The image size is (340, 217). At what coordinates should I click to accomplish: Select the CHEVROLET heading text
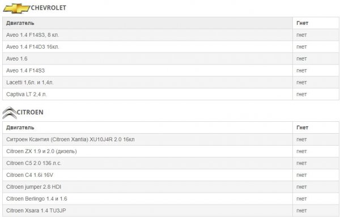coord(48,8)
